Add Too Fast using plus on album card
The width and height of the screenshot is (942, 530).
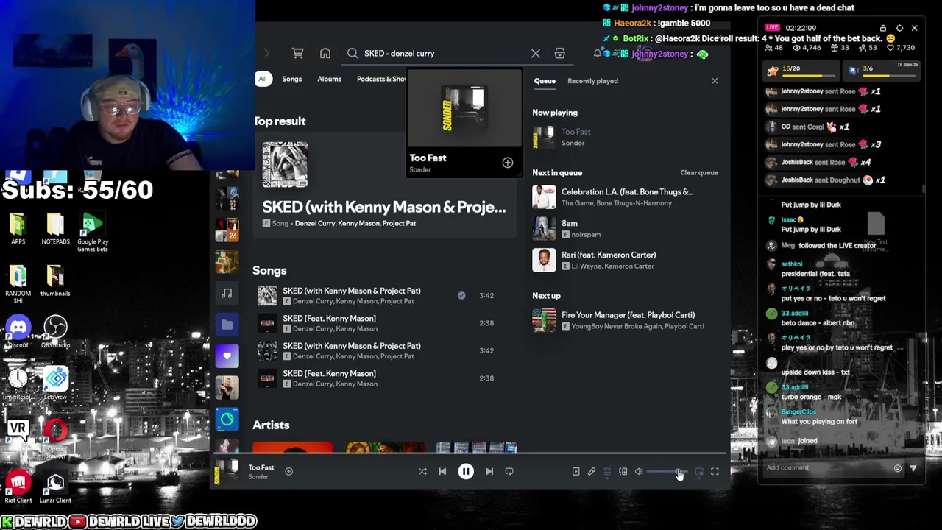coord(508,163)
